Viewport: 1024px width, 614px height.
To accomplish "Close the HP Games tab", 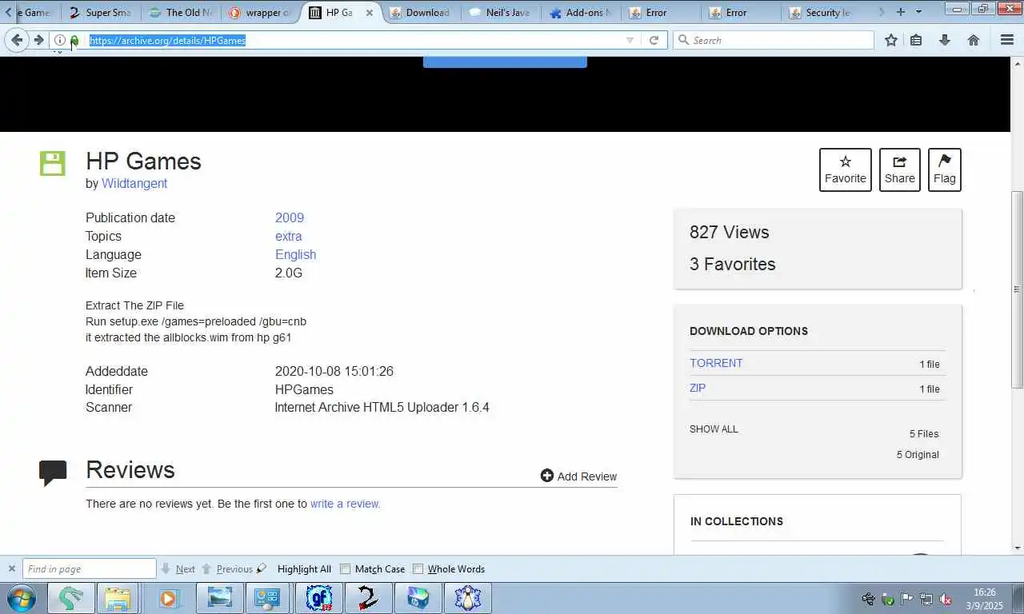I will point(369,13).
